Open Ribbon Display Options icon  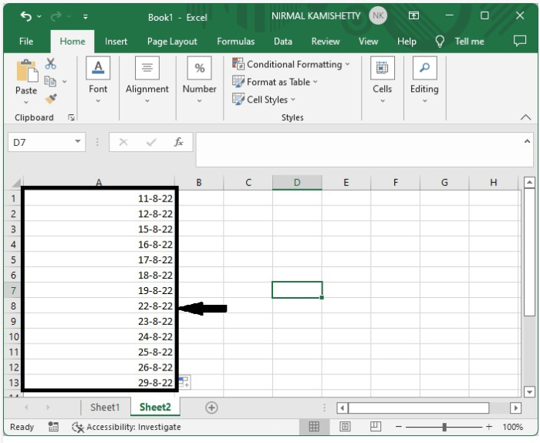[x=413, y=15]
